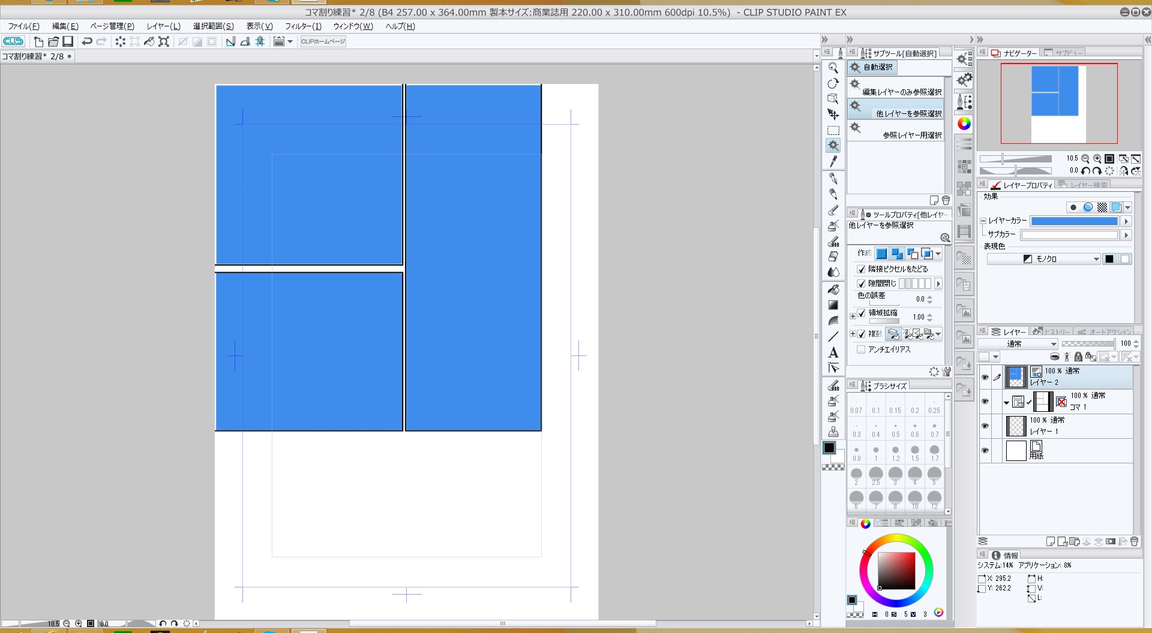Select the Text tool (A icon)
The width and height of the screenshot is (1152, 633).
(x=833, y=352)
